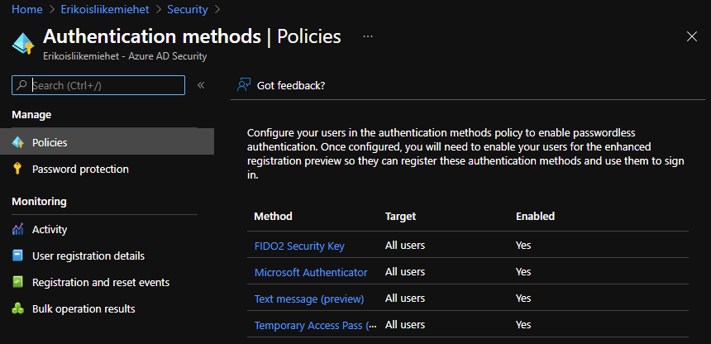Click All users in FIDO2 Security Key row
The height and width of the screenshot is (344, 711).
pos(405,246)
